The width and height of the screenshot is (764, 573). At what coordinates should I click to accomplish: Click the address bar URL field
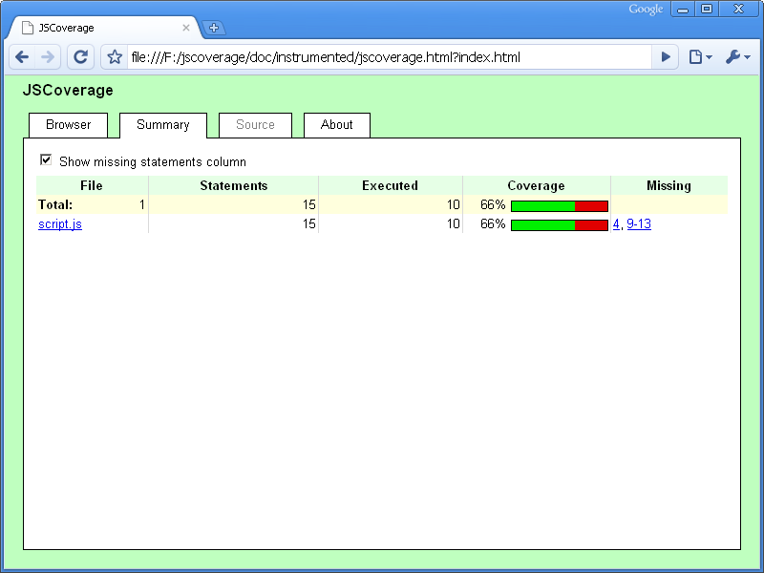(389, 57)
